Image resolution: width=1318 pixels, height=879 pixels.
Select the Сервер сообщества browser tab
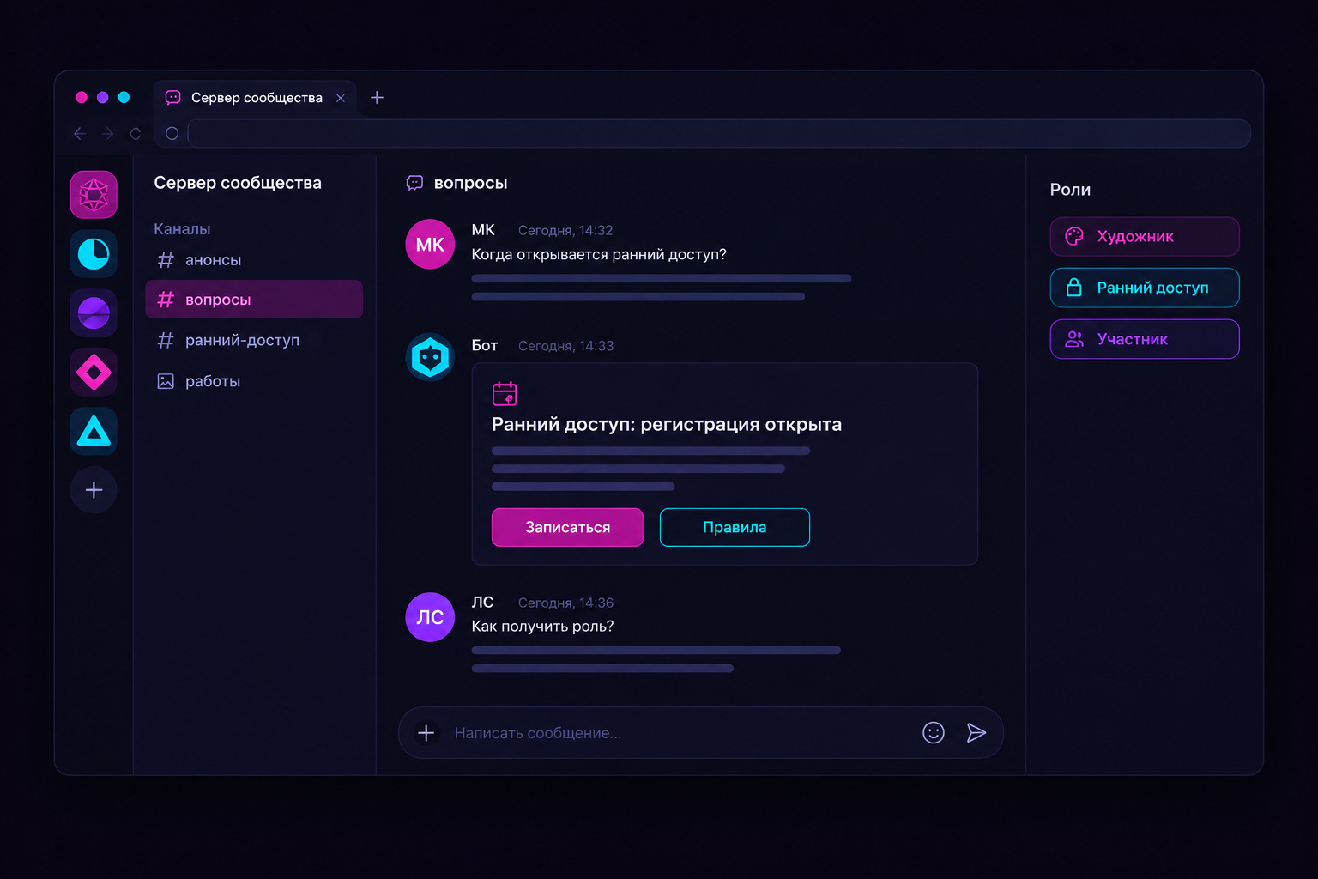click(x=255, y=98)
